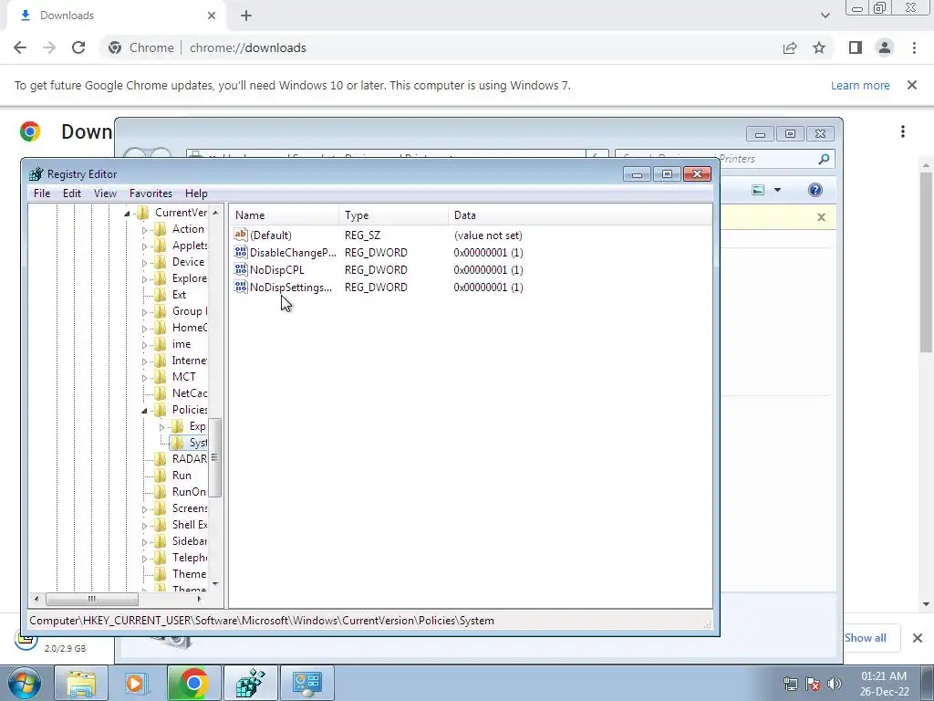Expand the Group Policy tree node
The height and width of the screenshot is (701, 934).
coord(144,312)
